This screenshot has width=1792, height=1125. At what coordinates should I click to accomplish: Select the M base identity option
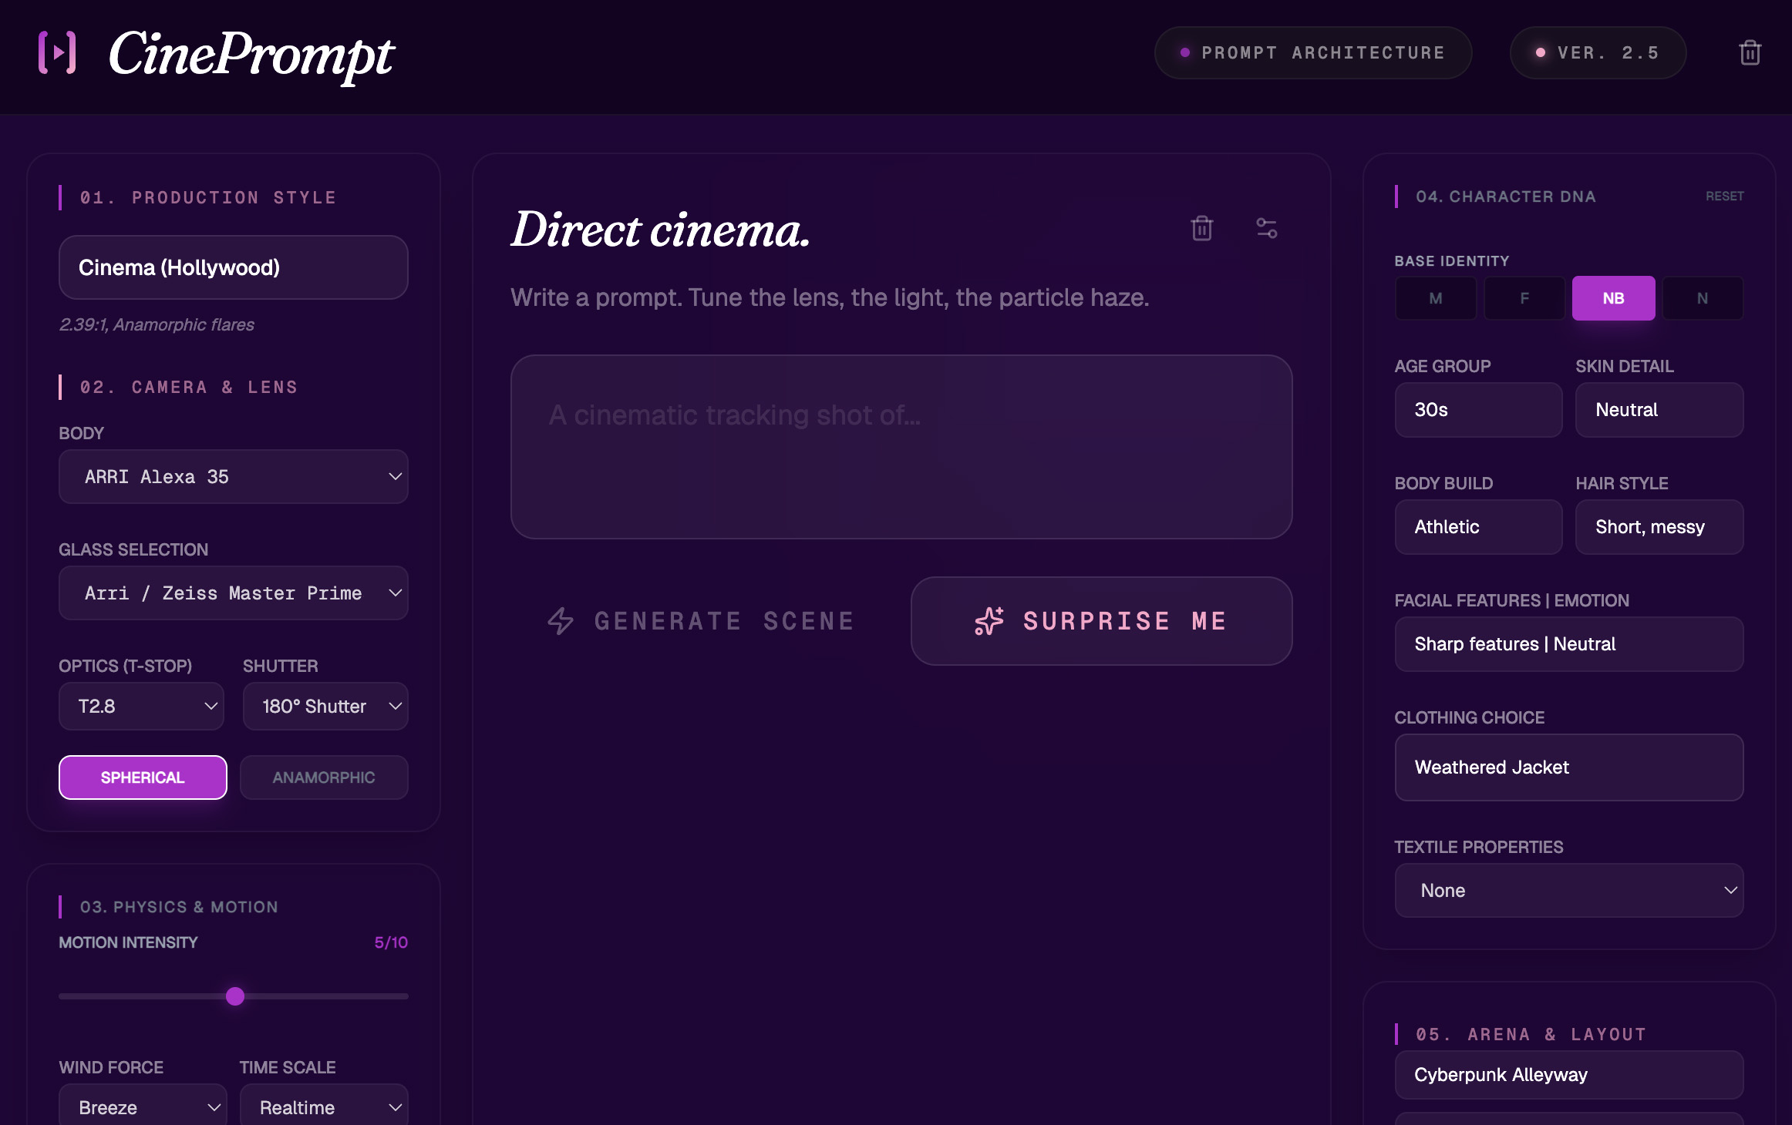coord(1435,298)
